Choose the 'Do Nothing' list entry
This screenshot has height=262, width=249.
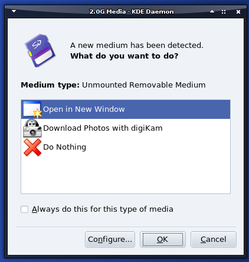[x=126, y=147]
